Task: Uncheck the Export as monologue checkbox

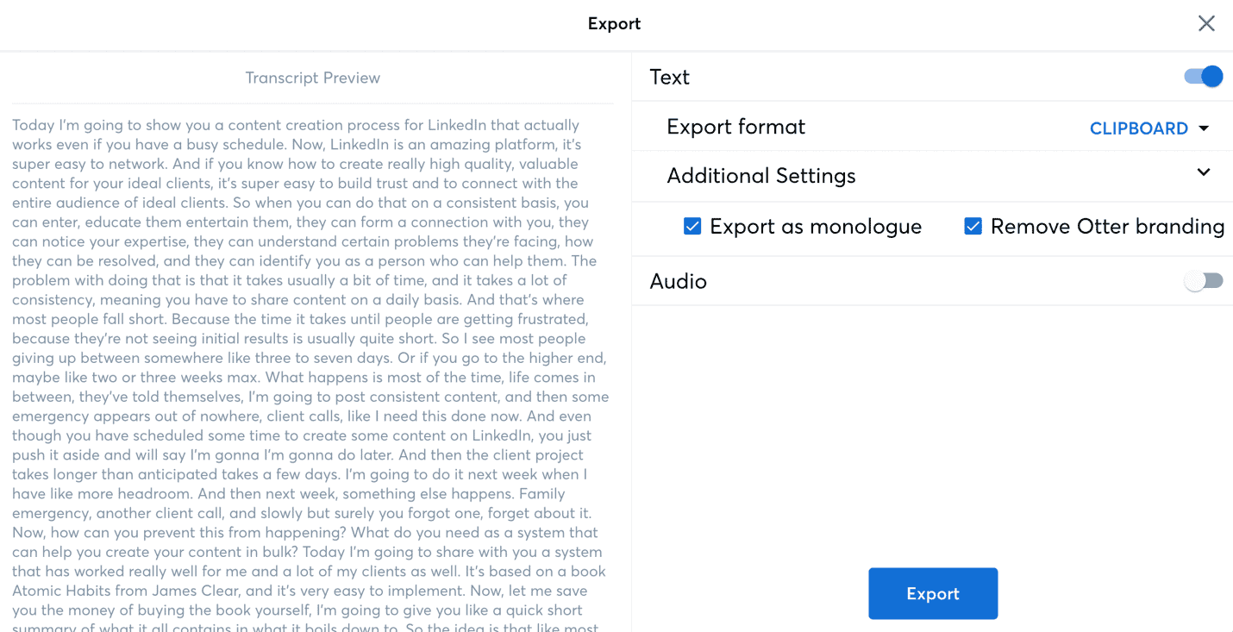Action: coord(692,227)
